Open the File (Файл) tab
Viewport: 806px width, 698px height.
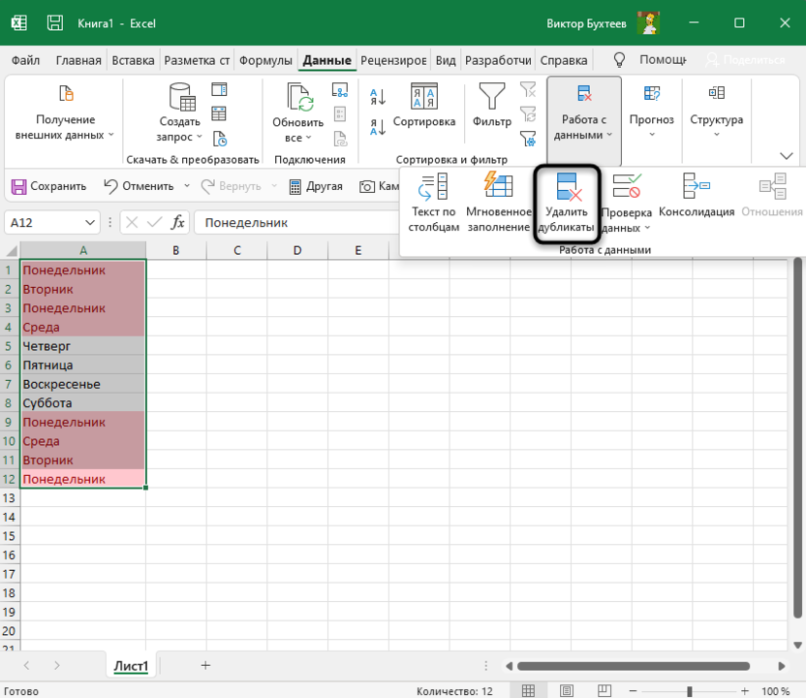26,60
